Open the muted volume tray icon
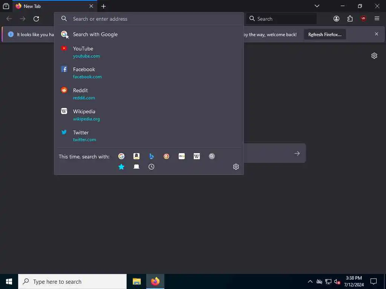Viewport: 386px width, 289px height. (x=337, y=281)
